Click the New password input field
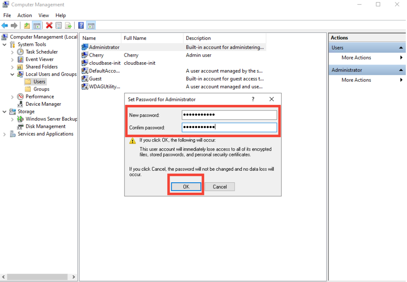The height and width of the screenshot is (282, 407). 229,115
